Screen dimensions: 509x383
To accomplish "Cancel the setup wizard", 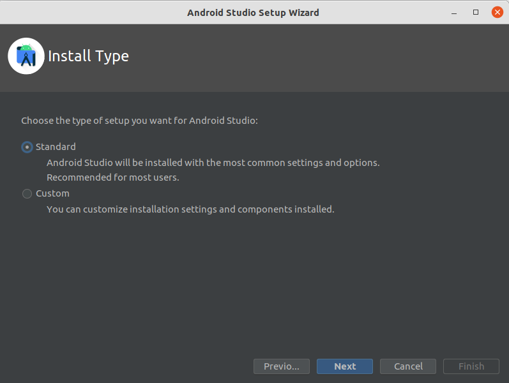I will 408,366.
